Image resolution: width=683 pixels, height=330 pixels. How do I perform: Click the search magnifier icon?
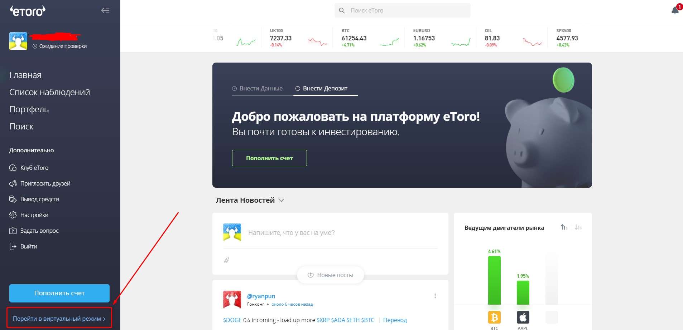coord(342,11)
